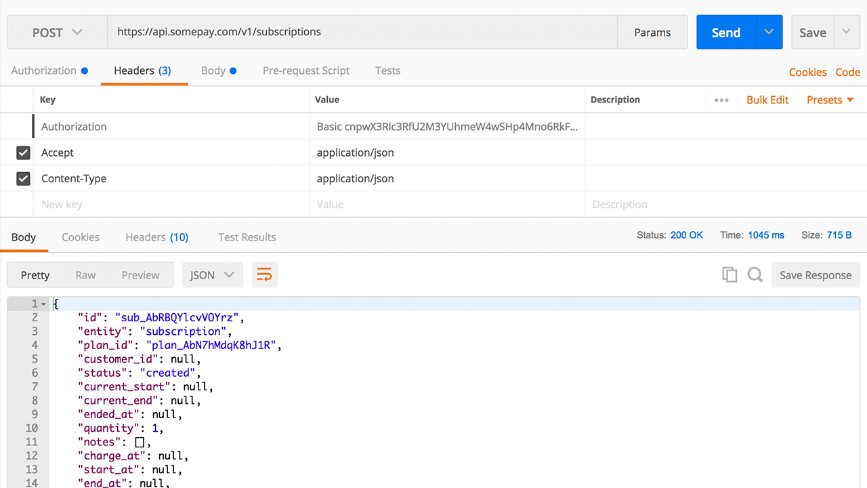Image resolution: width=867 pixels, height=488 pixels.
Task: Click the Accept key cell
Action: click(x=173, y=152)
